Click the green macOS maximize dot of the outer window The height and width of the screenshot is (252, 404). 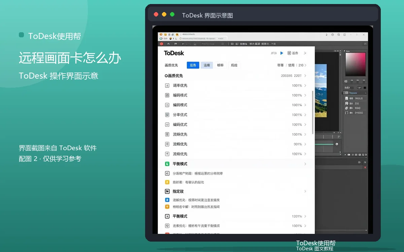(172, 14)
